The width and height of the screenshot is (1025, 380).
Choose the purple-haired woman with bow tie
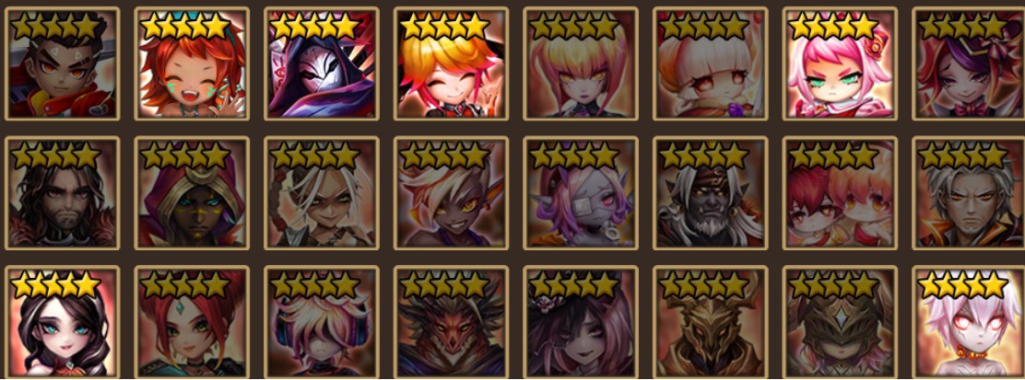coord(969,64)
